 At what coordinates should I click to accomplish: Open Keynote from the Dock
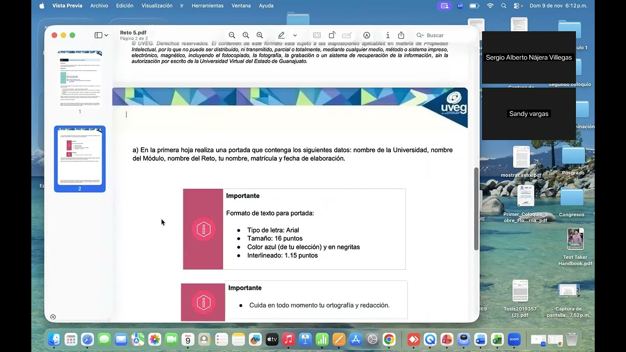(x=305, y=339)
